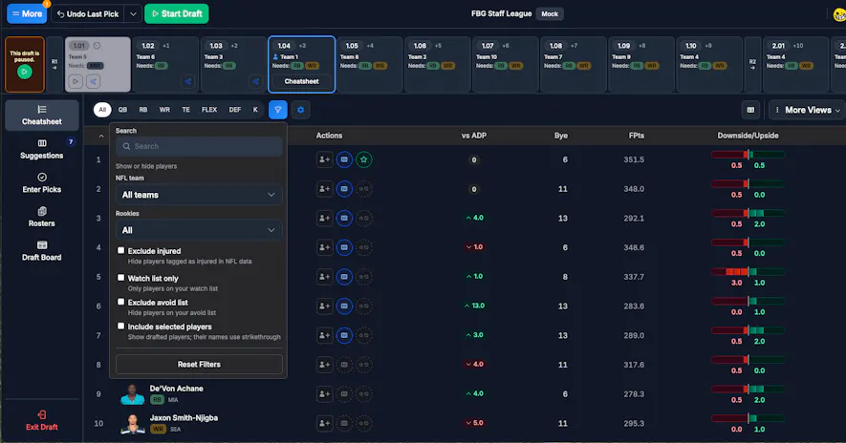
Task: Open the Rookies All dropdown
Action: click(x=199, y=230)
